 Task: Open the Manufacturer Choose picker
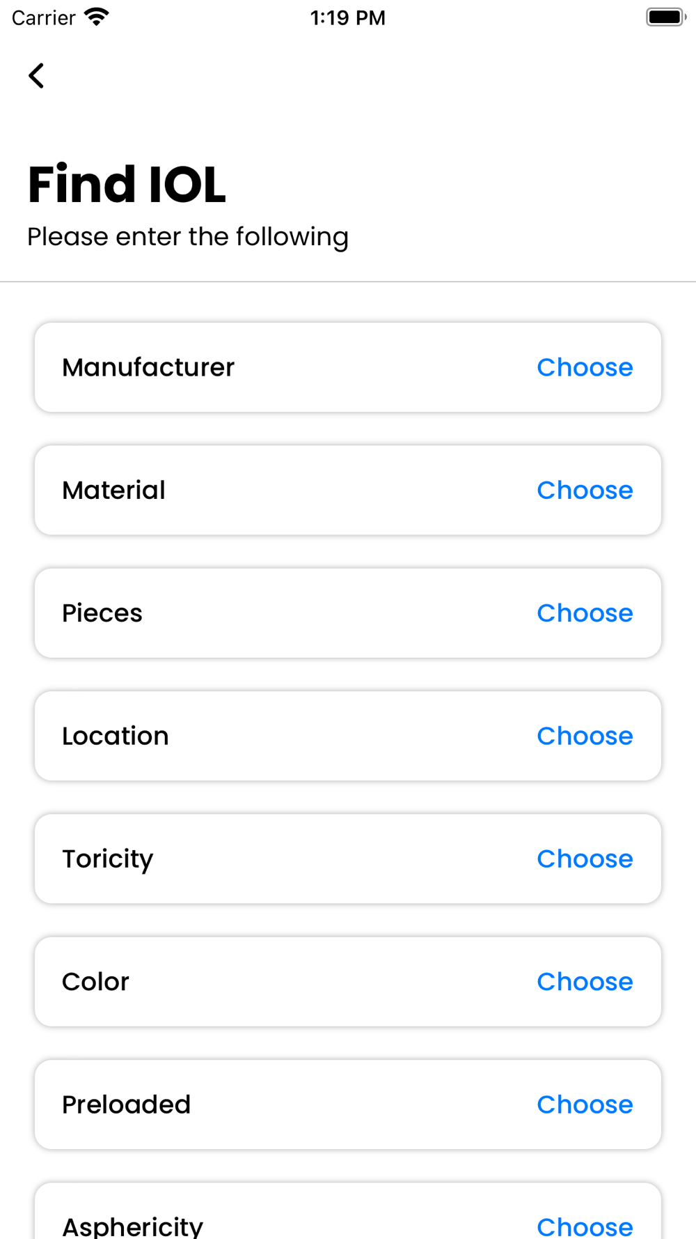click(x=585, y=367)
